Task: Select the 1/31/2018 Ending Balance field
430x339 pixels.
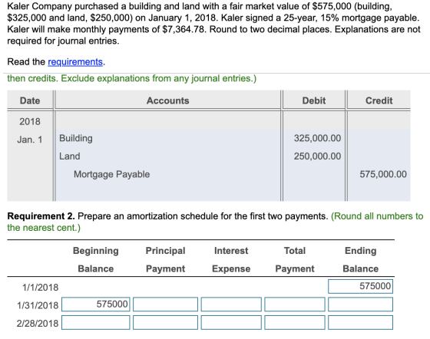Action: click(x=360, y=304)
